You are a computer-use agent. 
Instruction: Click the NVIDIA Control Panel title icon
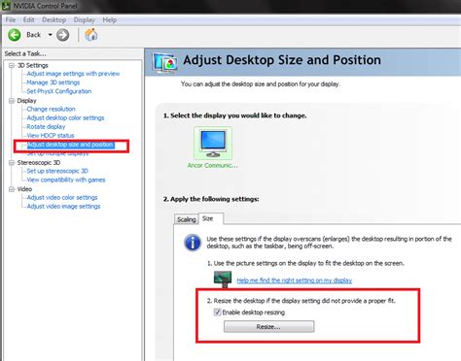(6, 6)
